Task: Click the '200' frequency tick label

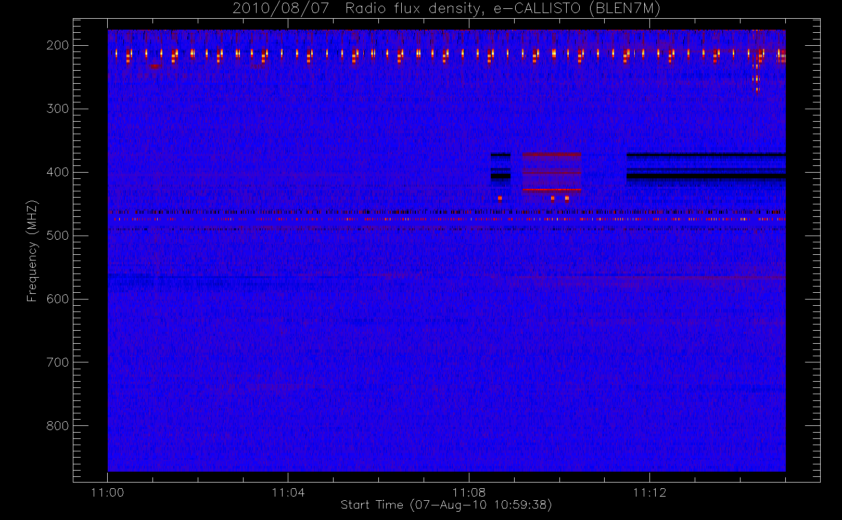Action: coord(58,45)
